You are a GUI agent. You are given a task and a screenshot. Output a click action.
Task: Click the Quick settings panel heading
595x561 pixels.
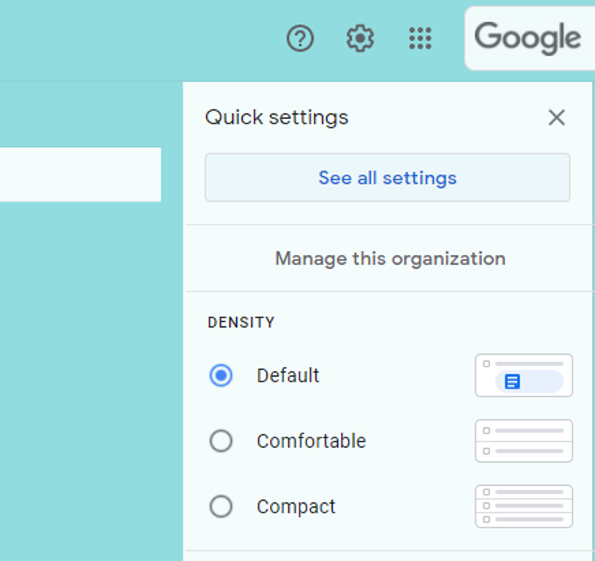[276, 117]
